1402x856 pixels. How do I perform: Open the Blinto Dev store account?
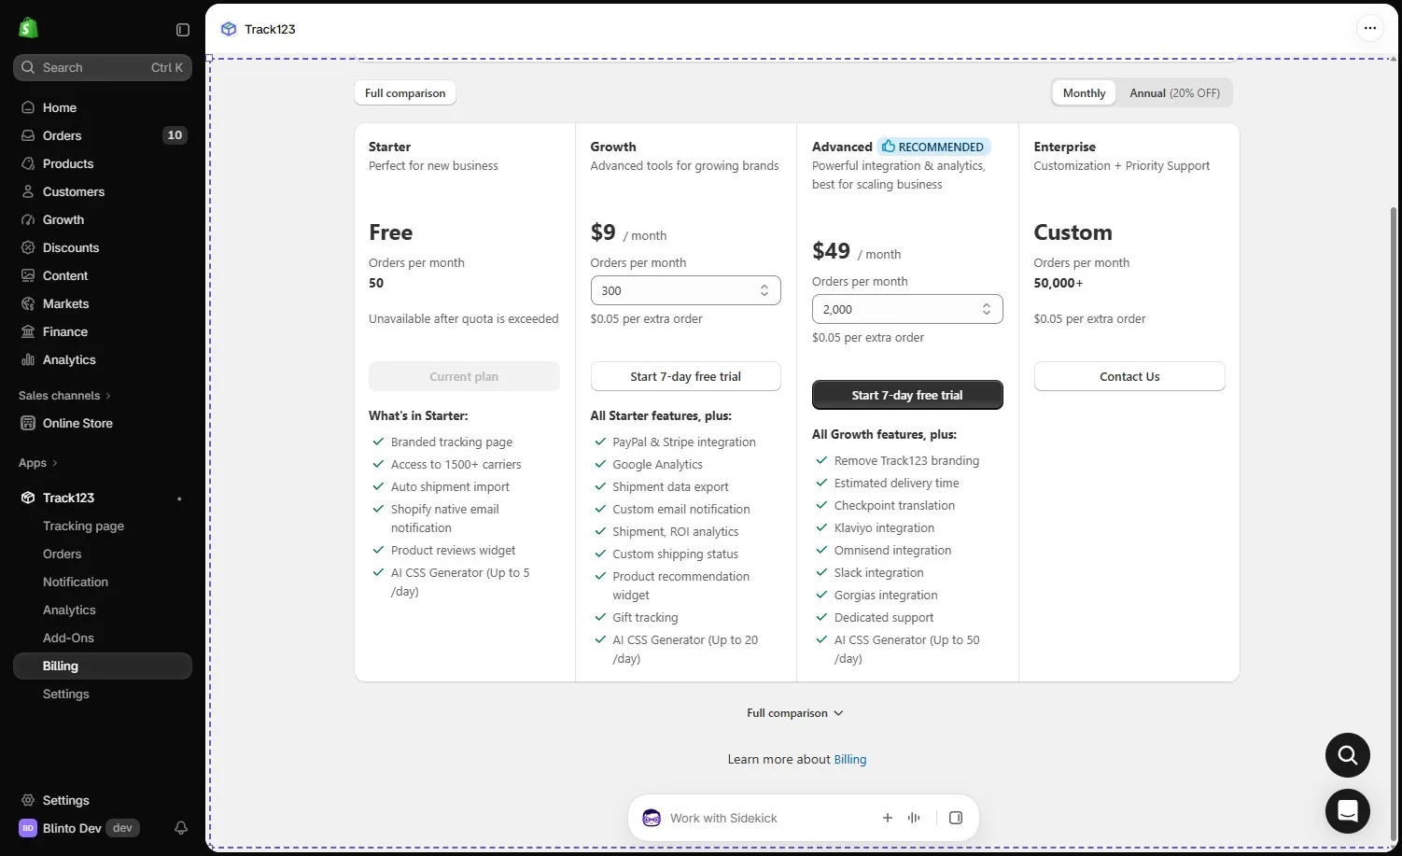(79, 828)
